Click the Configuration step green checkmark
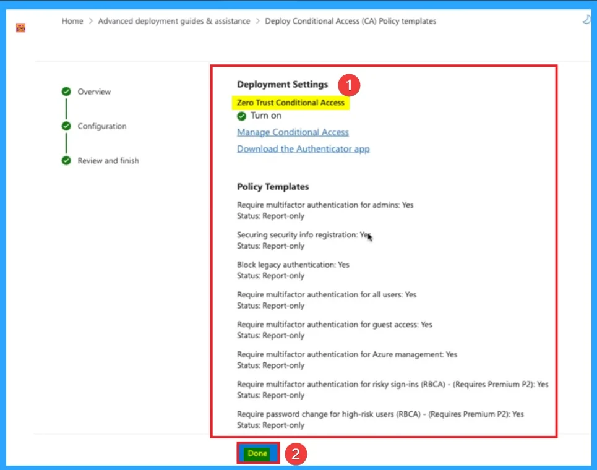Image resolution: width=597 pixels, height=470 pixels. (66, 126)
